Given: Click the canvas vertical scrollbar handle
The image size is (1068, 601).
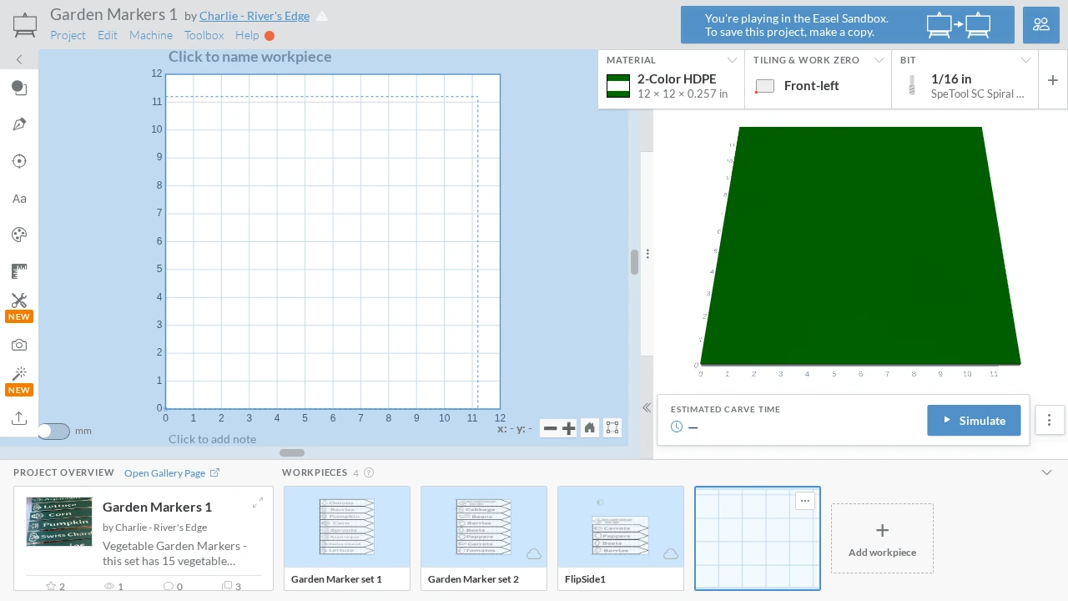Looking at the screenshot, I should tap(634, 262).
